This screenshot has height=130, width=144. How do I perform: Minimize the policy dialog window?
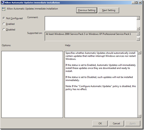click(133, 2)
